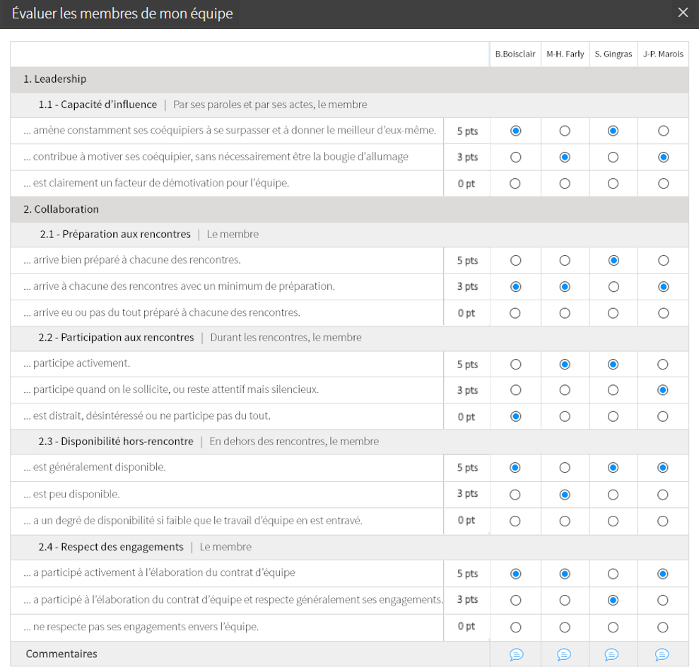This screenshot has height=672, width=699.
Task: Select 3 pts 'participe quand on le sollicite' for B.Boisclair
Action: [516, 390]
